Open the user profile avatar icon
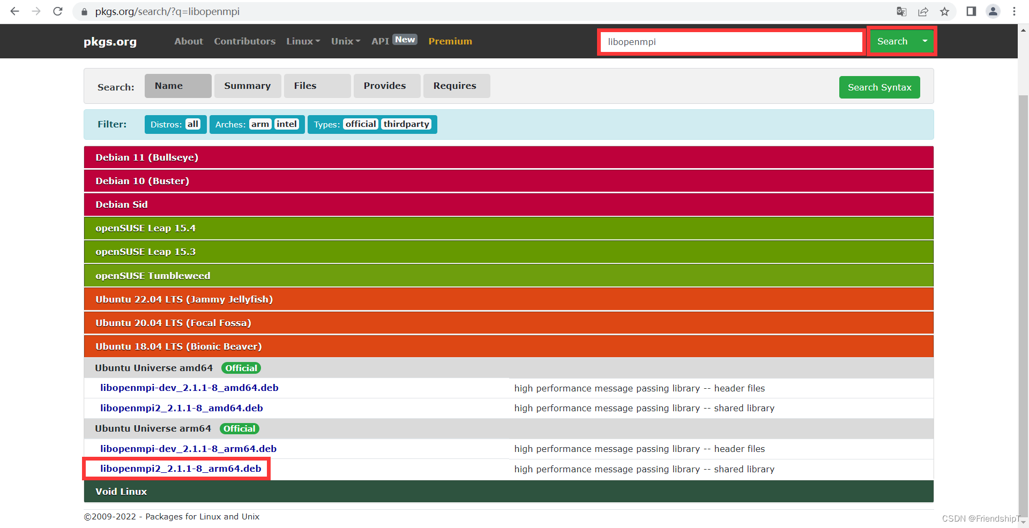Image resolution: width=1029 pixels, height=528 pixels. click(993, 11)
